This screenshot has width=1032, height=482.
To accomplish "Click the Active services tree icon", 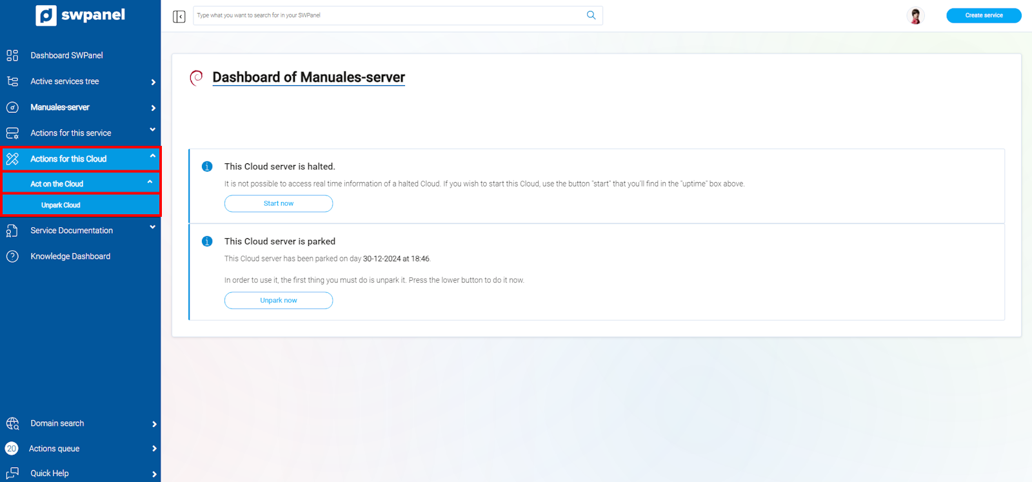I will [12, 81].
